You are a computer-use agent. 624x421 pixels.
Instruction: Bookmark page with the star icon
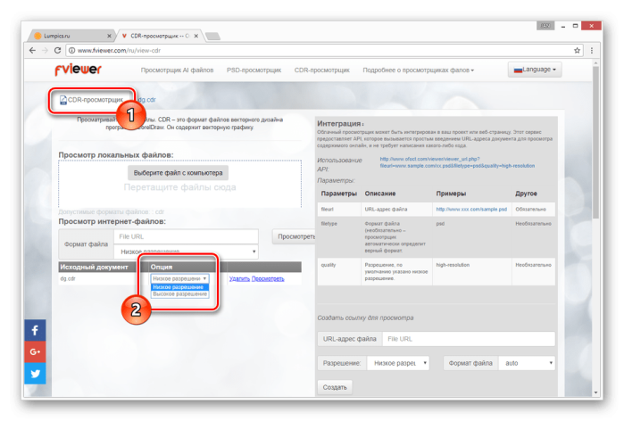click(577, 51)
